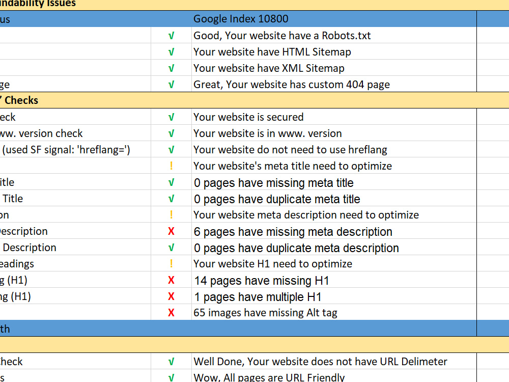Click check mark beside URL Delimeter result

[171, 362]
